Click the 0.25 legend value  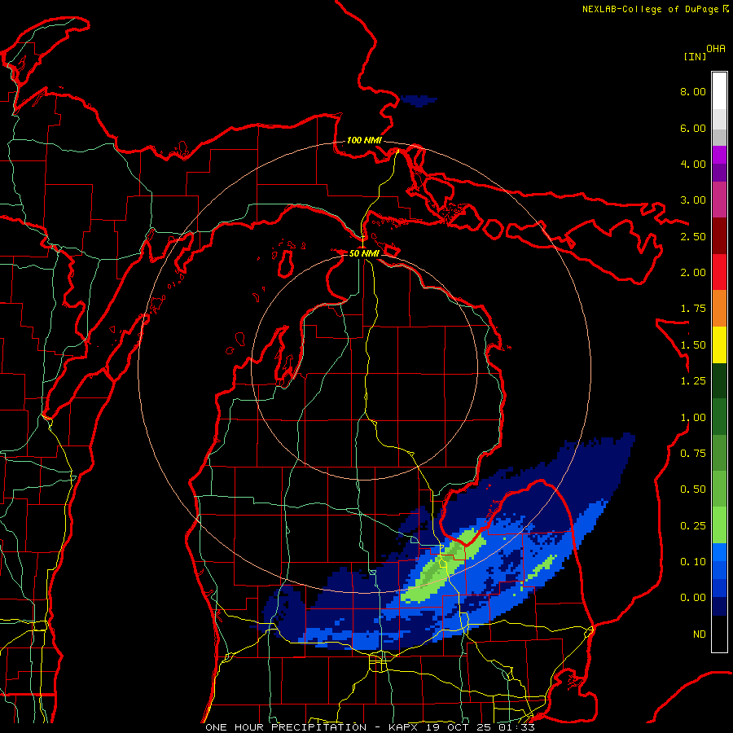click(x=693, y=526)
